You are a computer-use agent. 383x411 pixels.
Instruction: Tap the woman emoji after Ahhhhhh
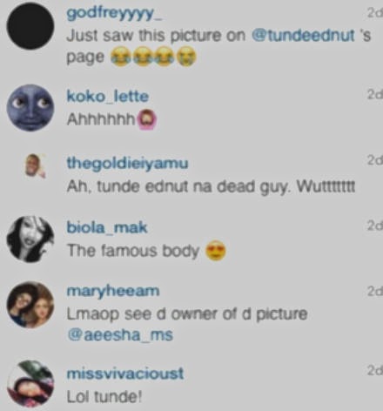pos(146,120)
